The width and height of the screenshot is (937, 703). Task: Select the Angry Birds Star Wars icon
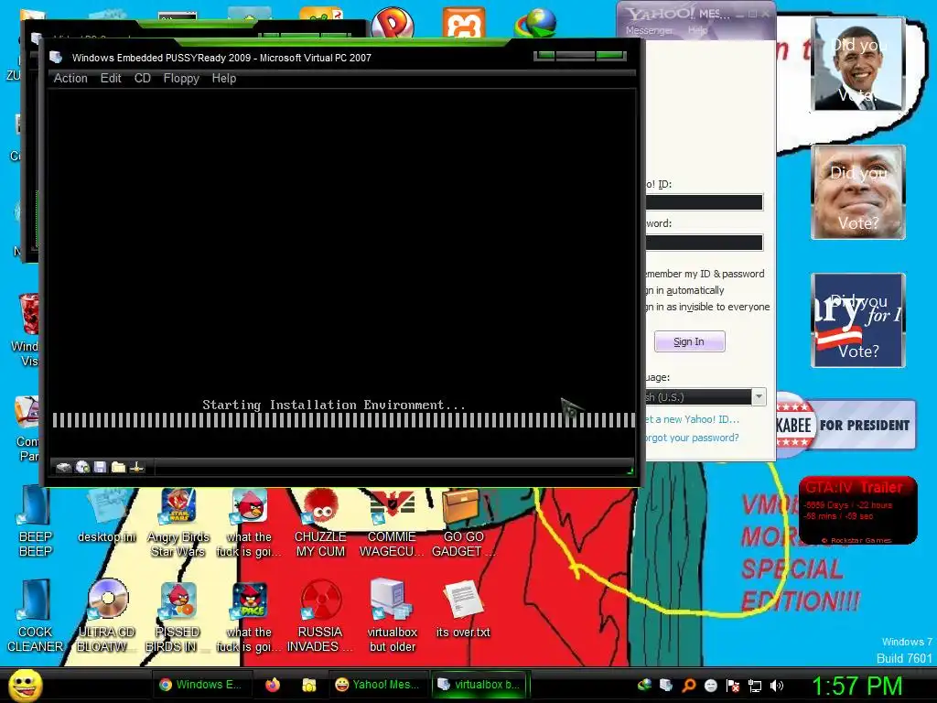178,523
